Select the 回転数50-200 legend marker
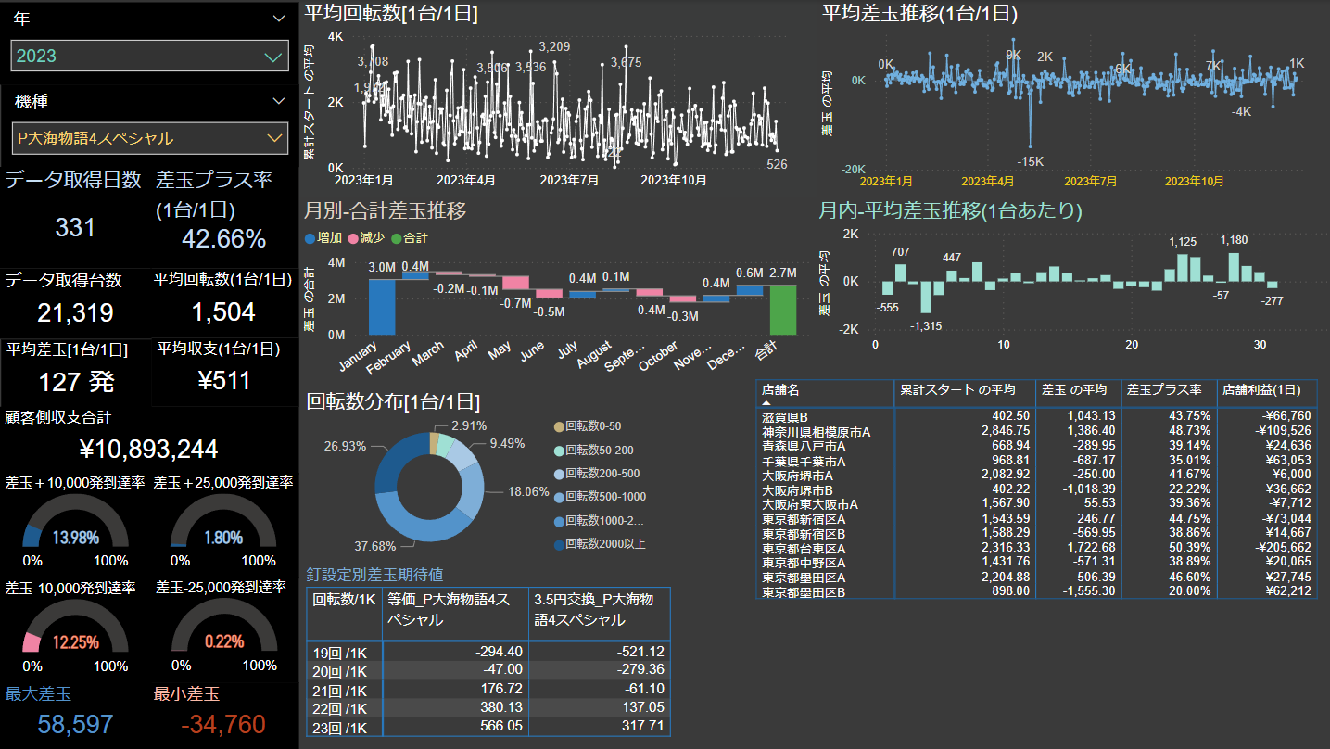Image resolution: width=1330 pixels, height=749 pixels. pyautogui.click(x=557, y=450)
